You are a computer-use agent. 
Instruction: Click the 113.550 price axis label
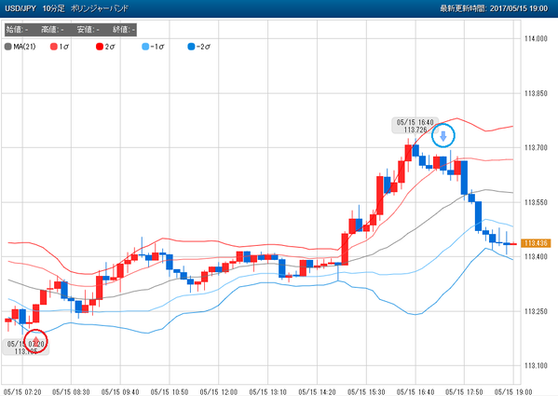pos(536,202)
